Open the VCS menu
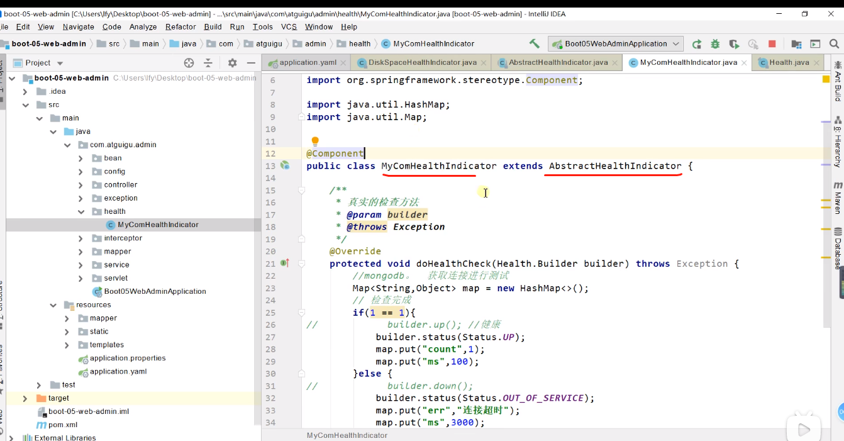Viewport: 844px width, 441px height. [289, 26]
